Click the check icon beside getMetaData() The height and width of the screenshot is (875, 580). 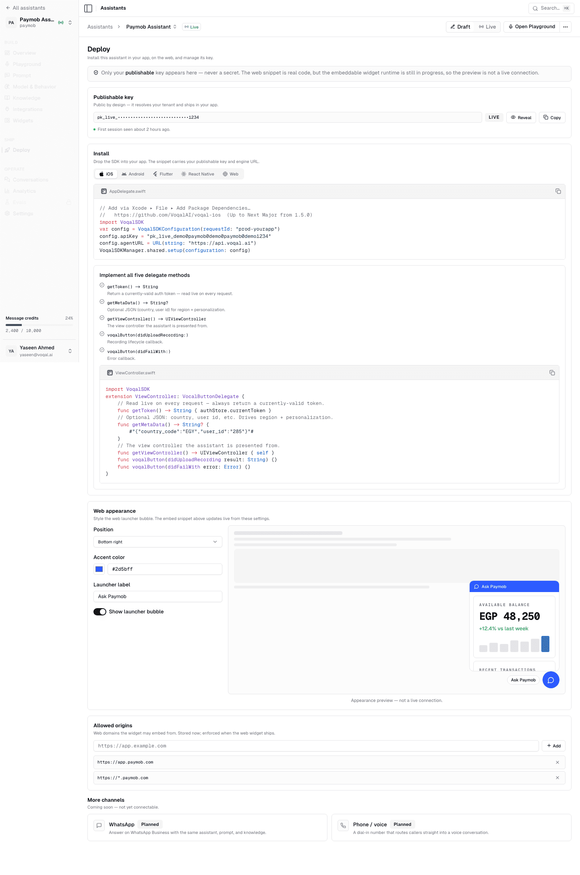[x=102, y=301]
